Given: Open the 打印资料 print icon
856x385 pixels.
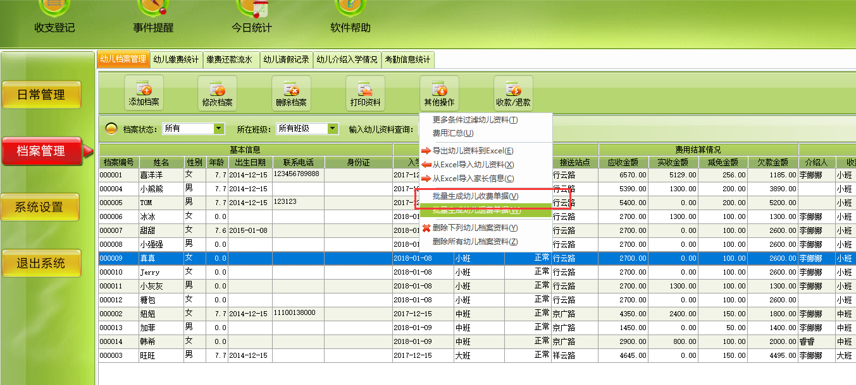Looking at the screenshot, I should [365, 89].
